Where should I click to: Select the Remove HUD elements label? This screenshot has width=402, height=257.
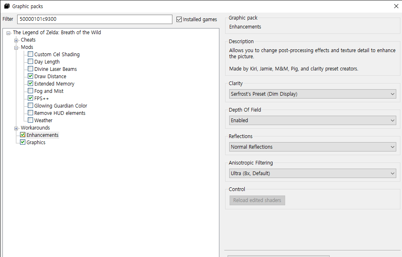click(60, 113)
